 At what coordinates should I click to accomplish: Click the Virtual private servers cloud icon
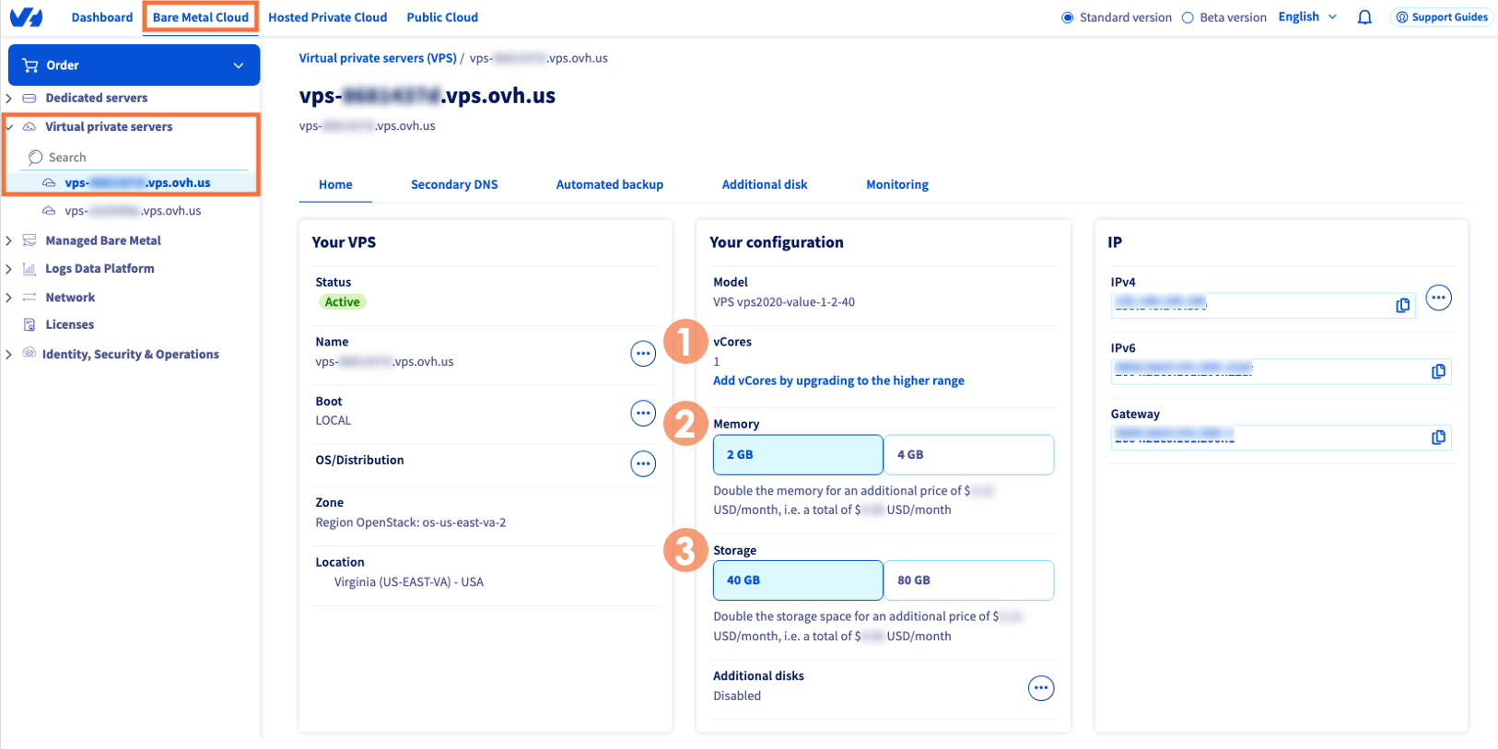pos(29,127)
